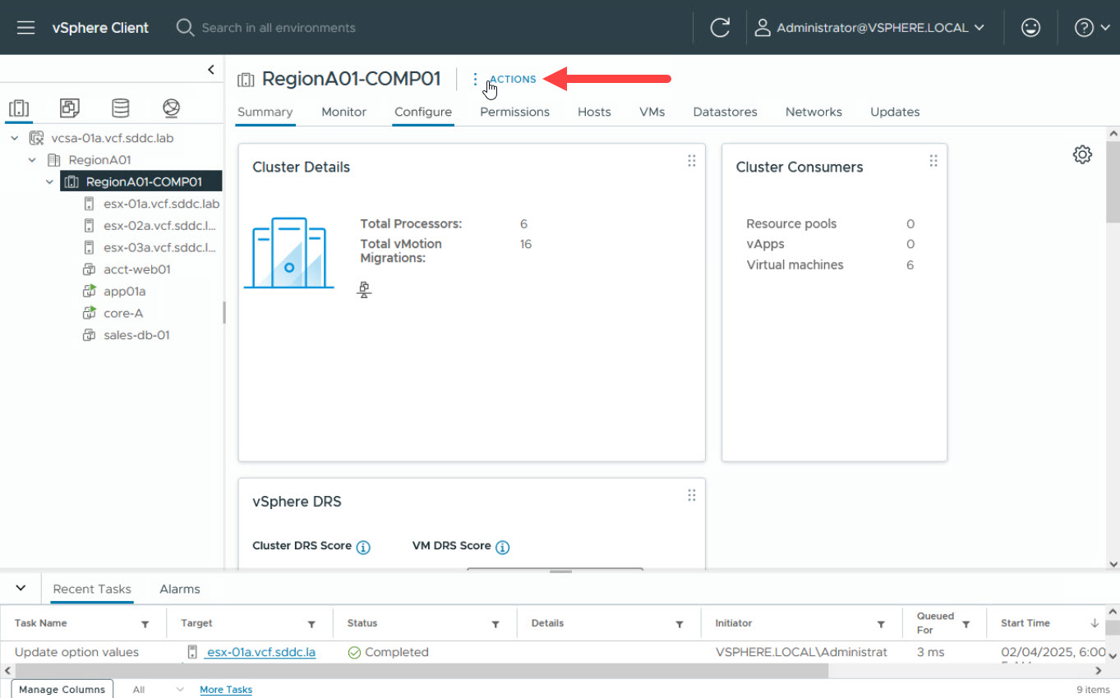Click the Update option values task name
Viewport: 1120px width, 698px height.
tap(76, 652)
